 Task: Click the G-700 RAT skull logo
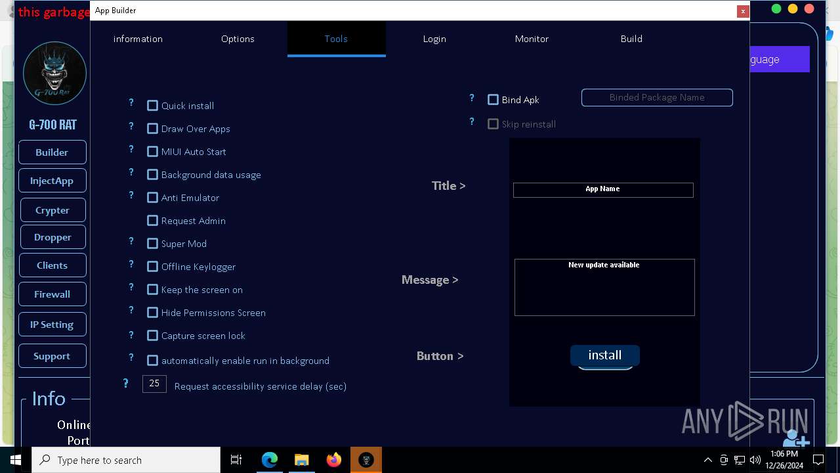coord(54,74)
